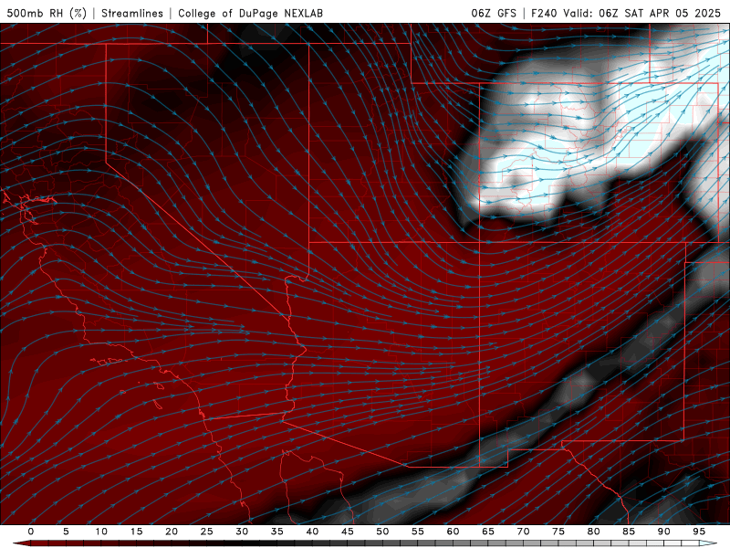Click the 0 label on the color scale
Viewport: 730px width, 548px height.
click(31, 532)
